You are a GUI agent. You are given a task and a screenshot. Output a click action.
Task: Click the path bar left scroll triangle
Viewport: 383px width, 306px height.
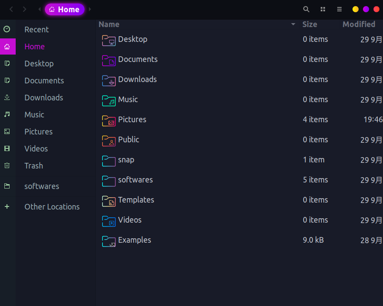(40, 9)
